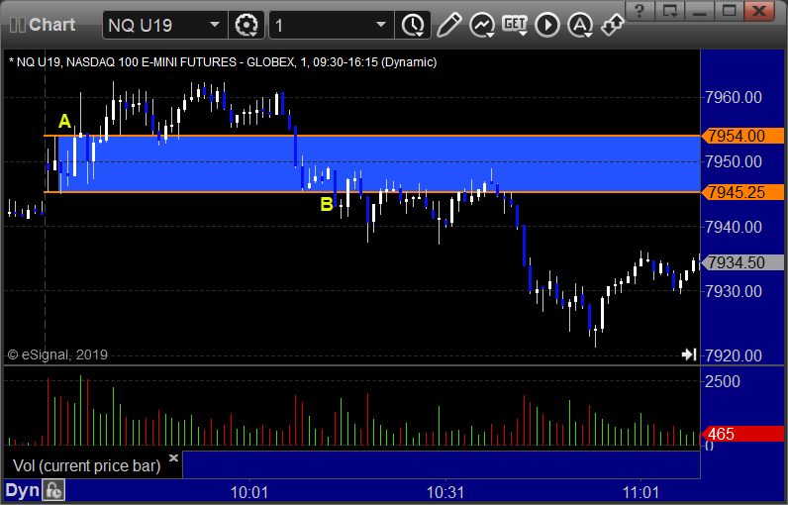Click the Dyn time template button
The image size is (788, 505).
click(22, 490)
